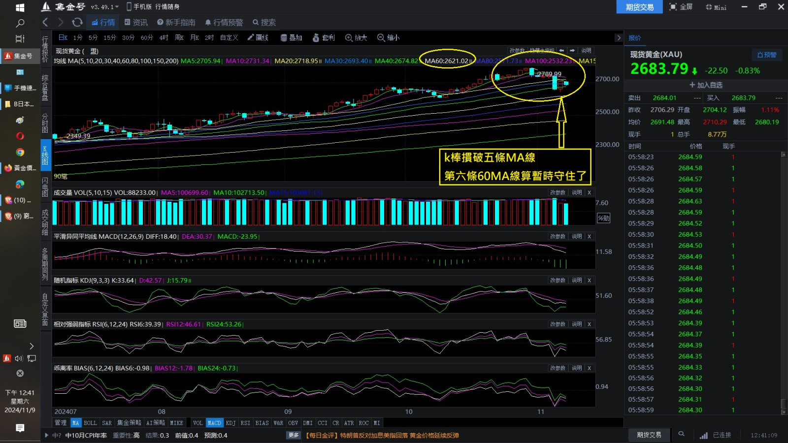
Task: Expand the period toolbar right arrow
Action: [619, 37]
